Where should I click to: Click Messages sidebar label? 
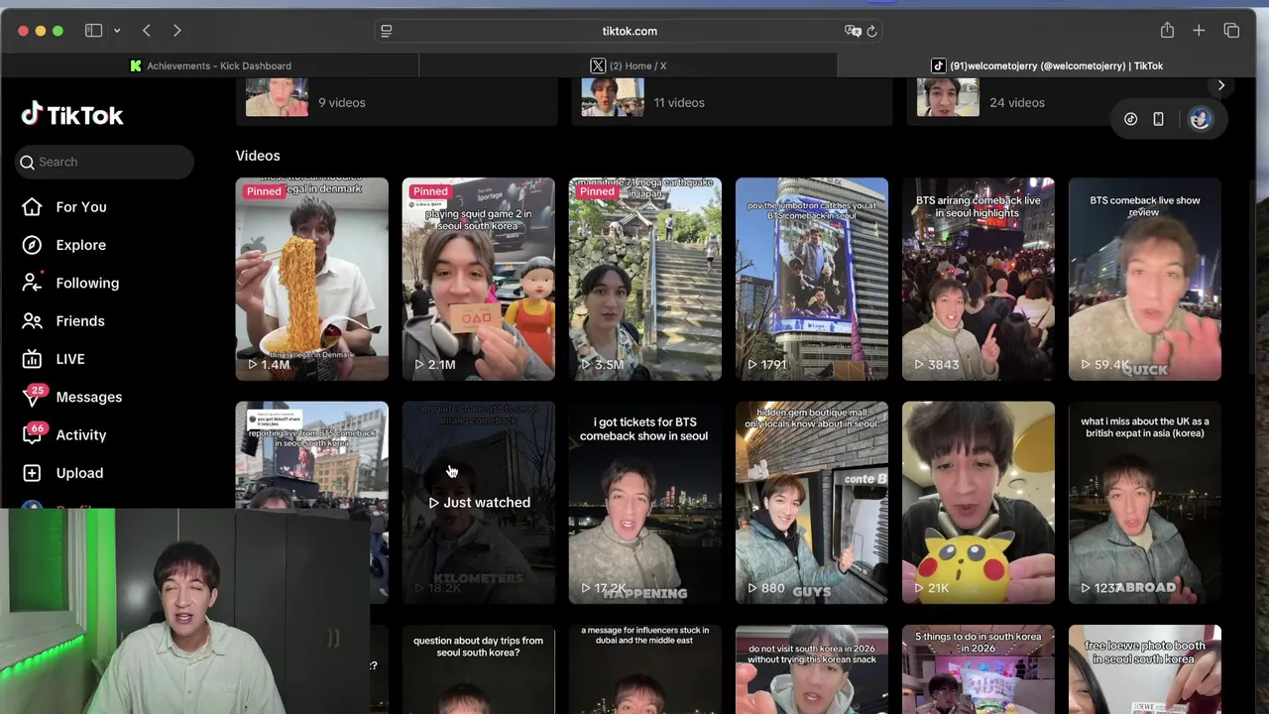pos(89,397)
